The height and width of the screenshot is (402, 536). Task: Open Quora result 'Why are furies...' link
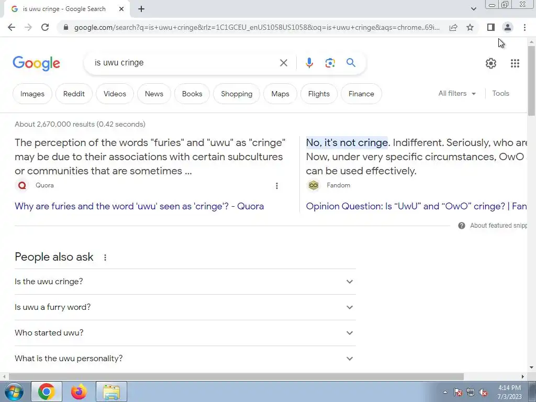(139, 206)
